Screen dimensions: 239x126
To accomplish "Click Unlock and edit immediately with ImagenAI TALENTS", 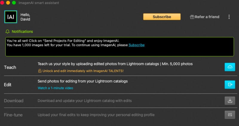I will 83,71.
